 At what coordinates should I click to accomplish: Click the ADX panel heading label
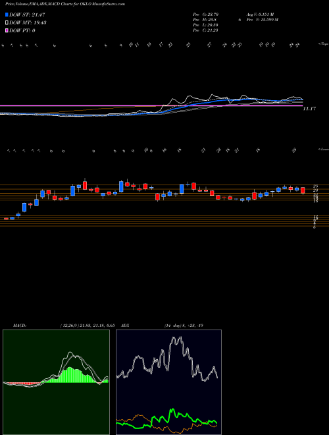click(x=126, y=326)
